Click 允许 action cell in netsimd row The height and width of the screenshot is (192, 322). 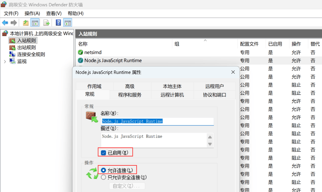[x=296, y=53]
